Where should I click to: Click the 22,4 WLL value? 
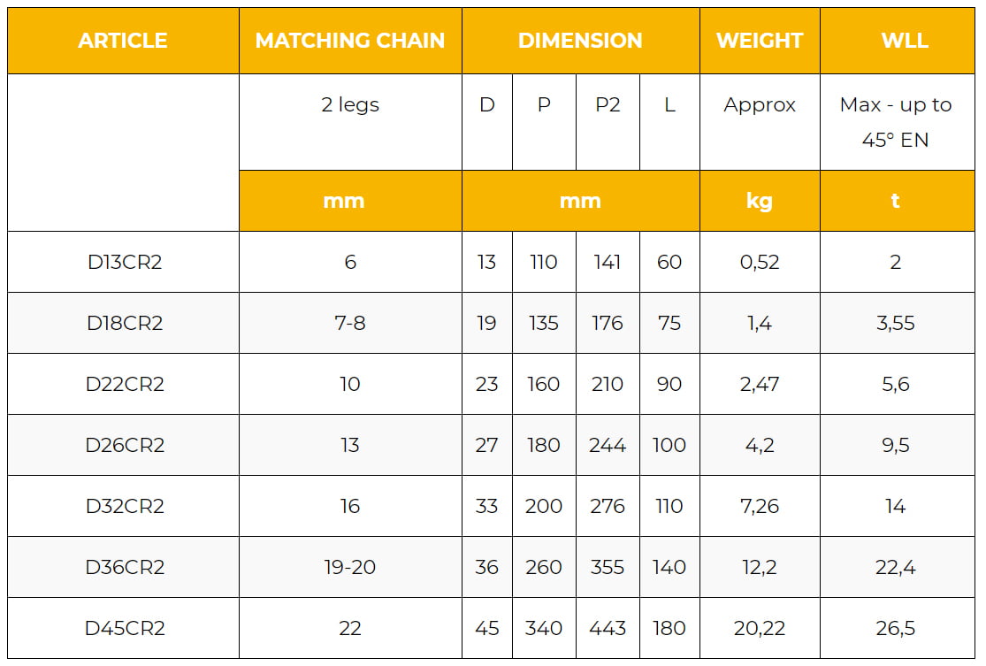tap(895, 567)
